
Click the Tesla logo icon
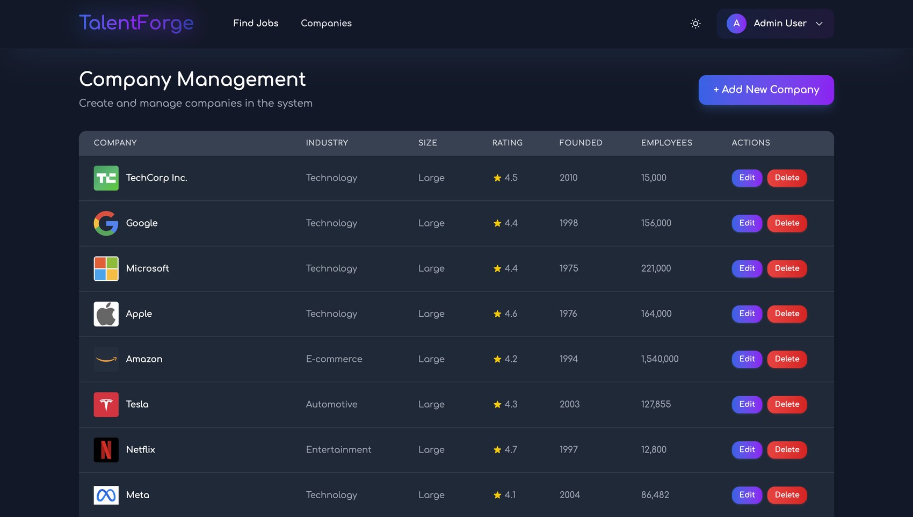[x=106, y=405]
